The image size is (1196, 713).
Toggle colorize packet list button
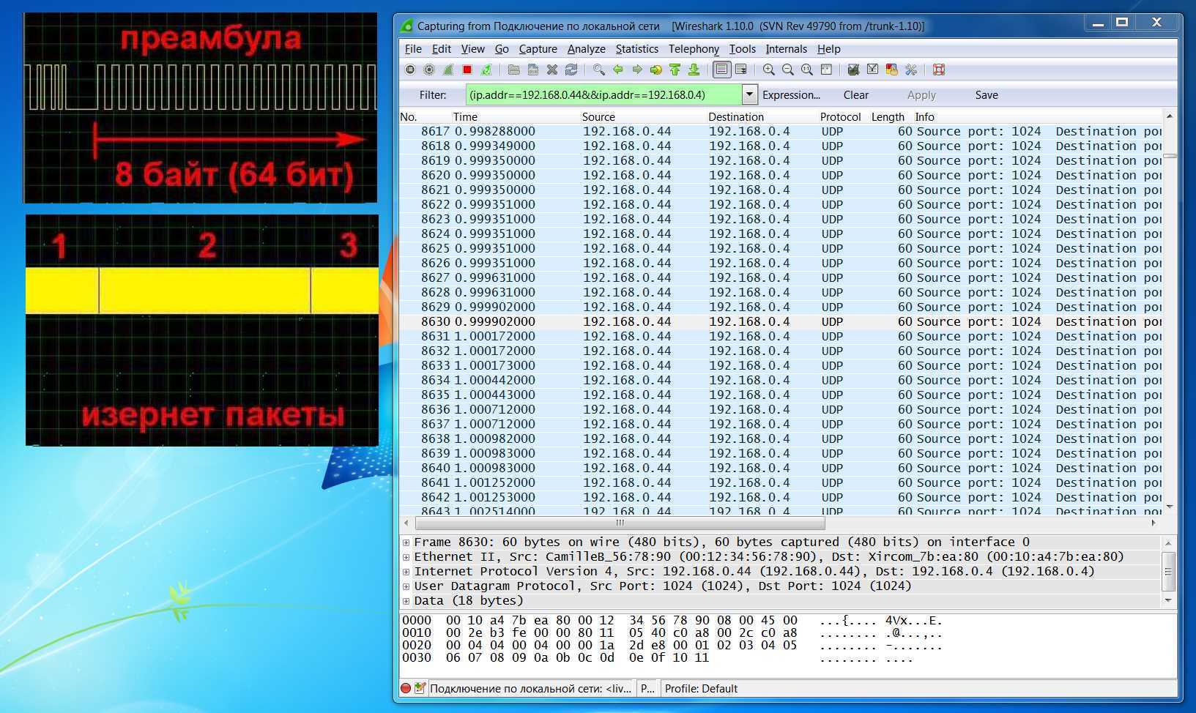point(721,70)
